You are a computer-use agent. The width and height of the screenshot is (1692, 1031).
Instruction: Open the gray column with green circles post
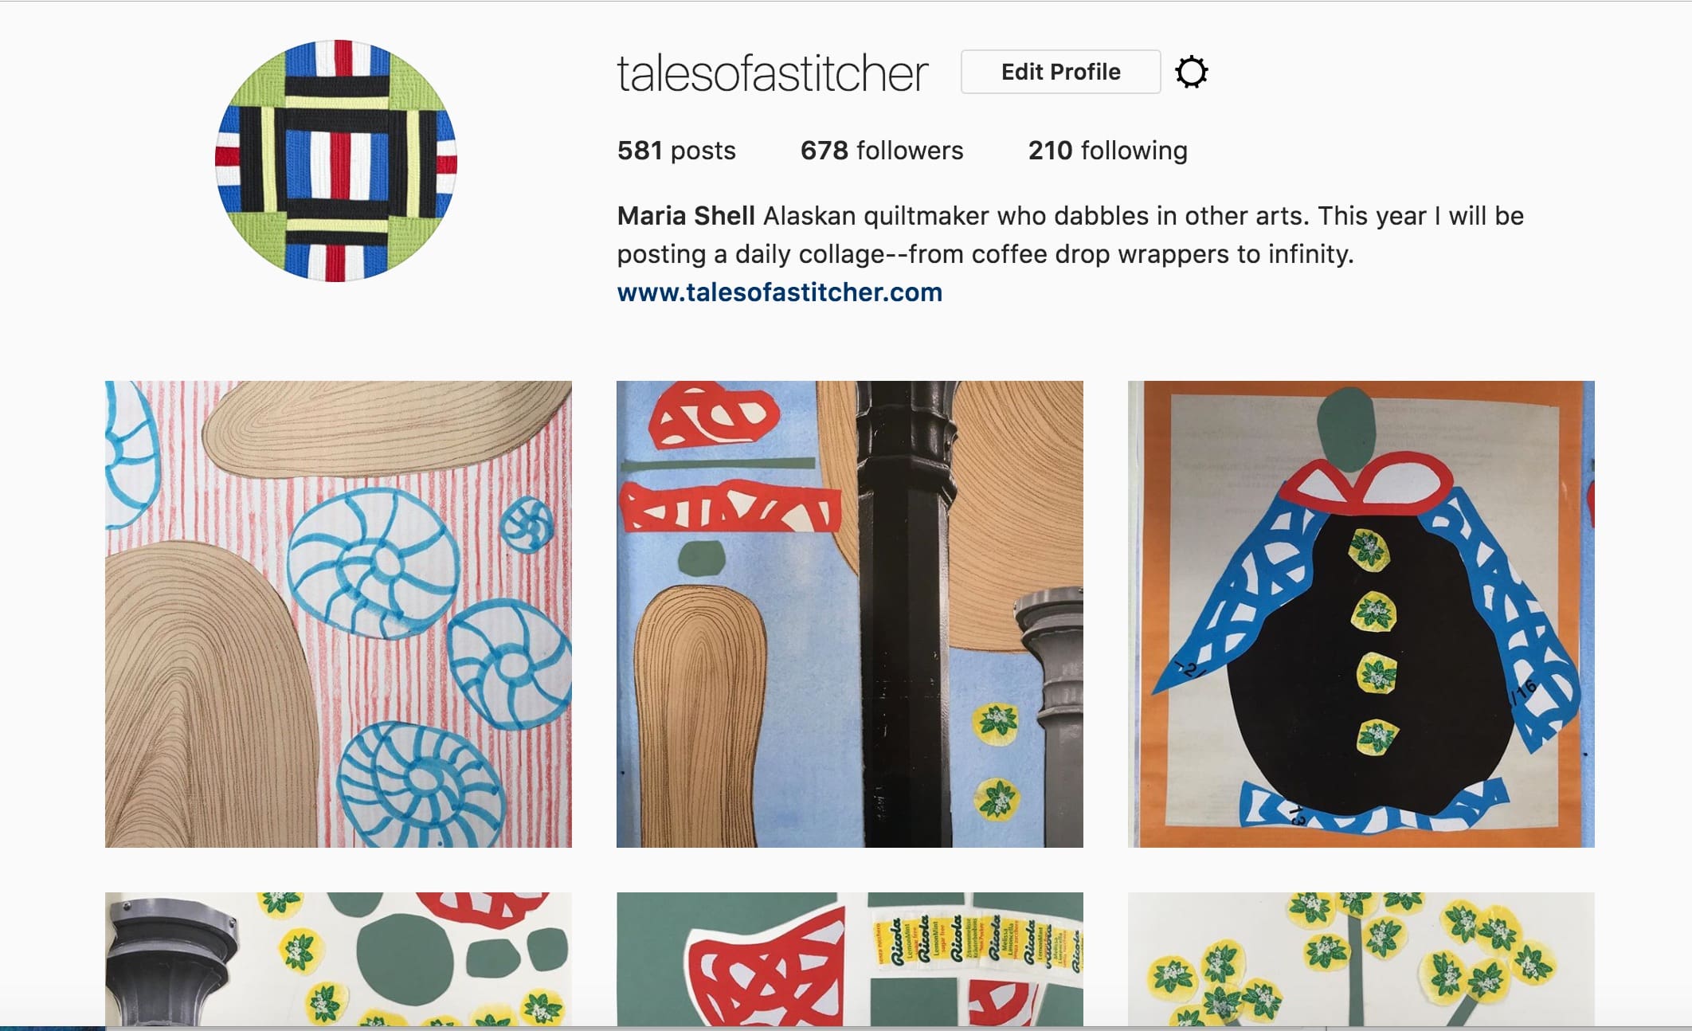(339, 959)
